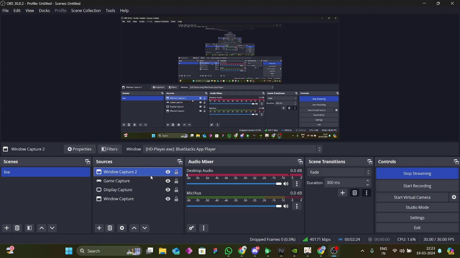Increase transition duration stepper
460x258 pixels.
(x=367, y=181)
